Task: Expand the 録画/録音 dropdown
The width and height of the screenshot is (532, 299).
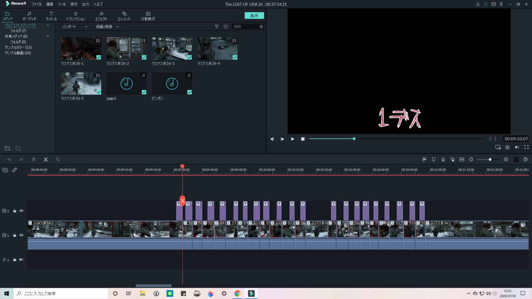Action: coord(108,27)
